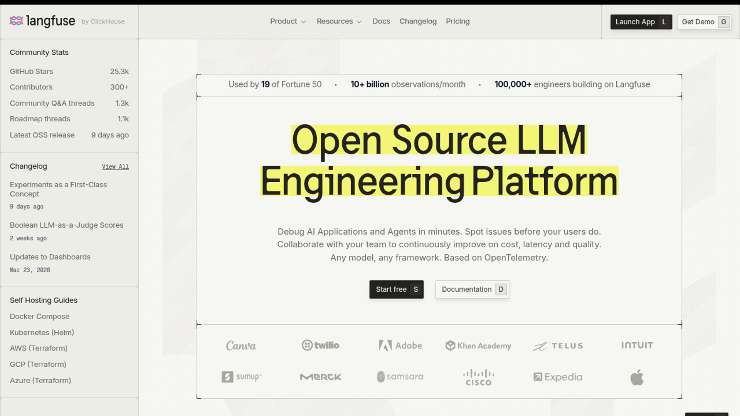Click the Twilio logo
The image size is (740, 416).
[320, 345]
